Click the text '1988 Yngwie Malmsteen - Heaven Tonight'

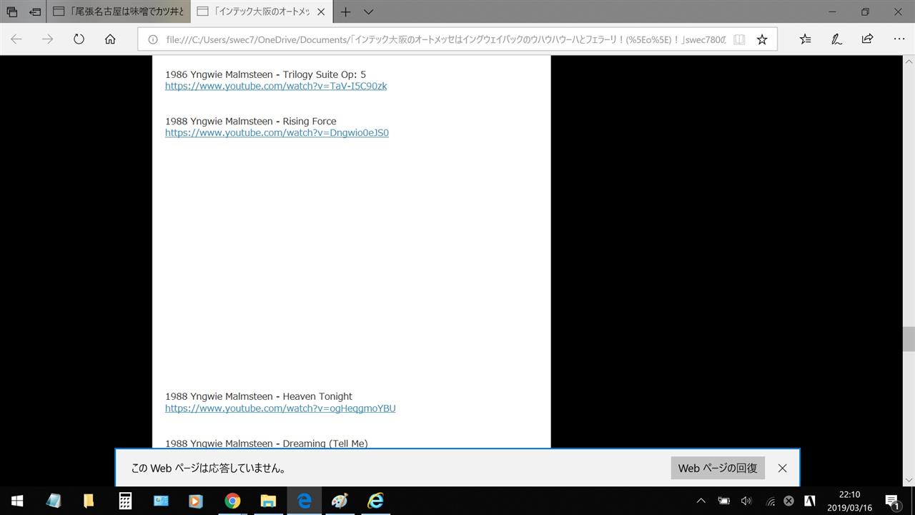(259, 396)
